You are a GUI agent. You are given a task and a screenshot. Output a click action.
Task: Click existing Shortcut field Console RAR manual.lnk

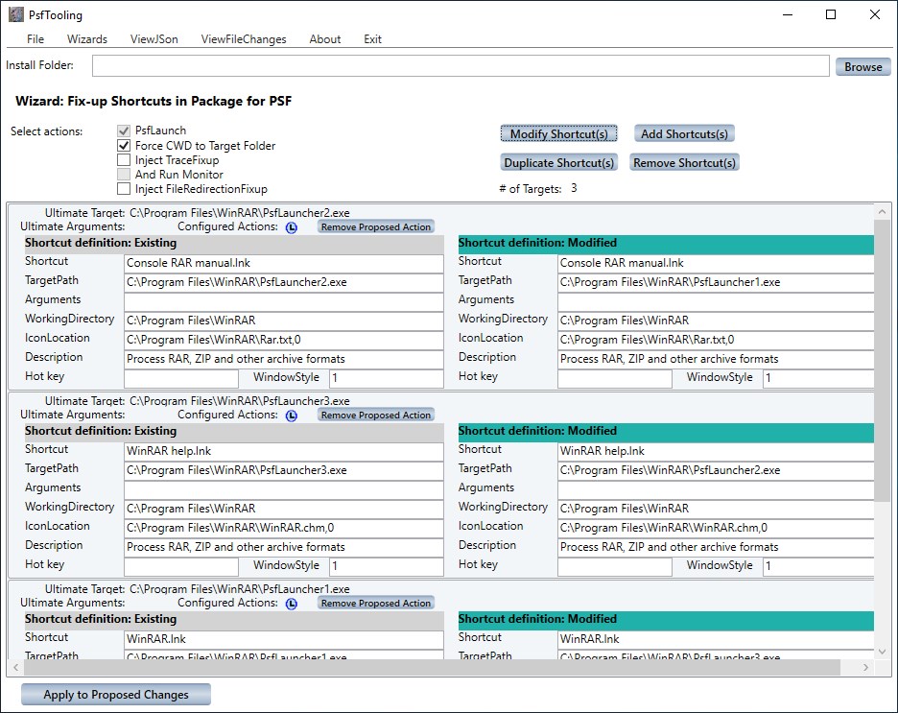pyautogui.click(x=283, y=263)
